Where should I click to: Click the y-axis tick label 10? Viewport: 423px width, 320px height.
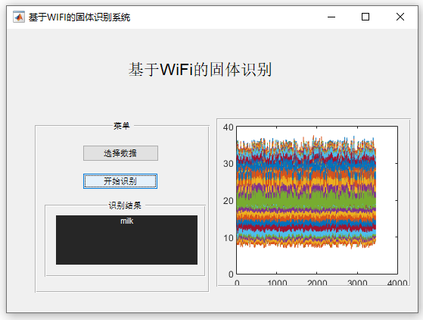(229, 238)
